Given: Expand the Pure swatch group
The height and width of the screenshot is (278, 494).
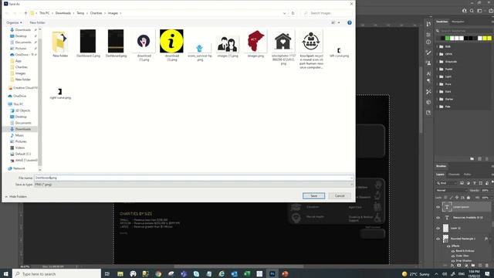Looking at the screenshot, I should [437, 84].
